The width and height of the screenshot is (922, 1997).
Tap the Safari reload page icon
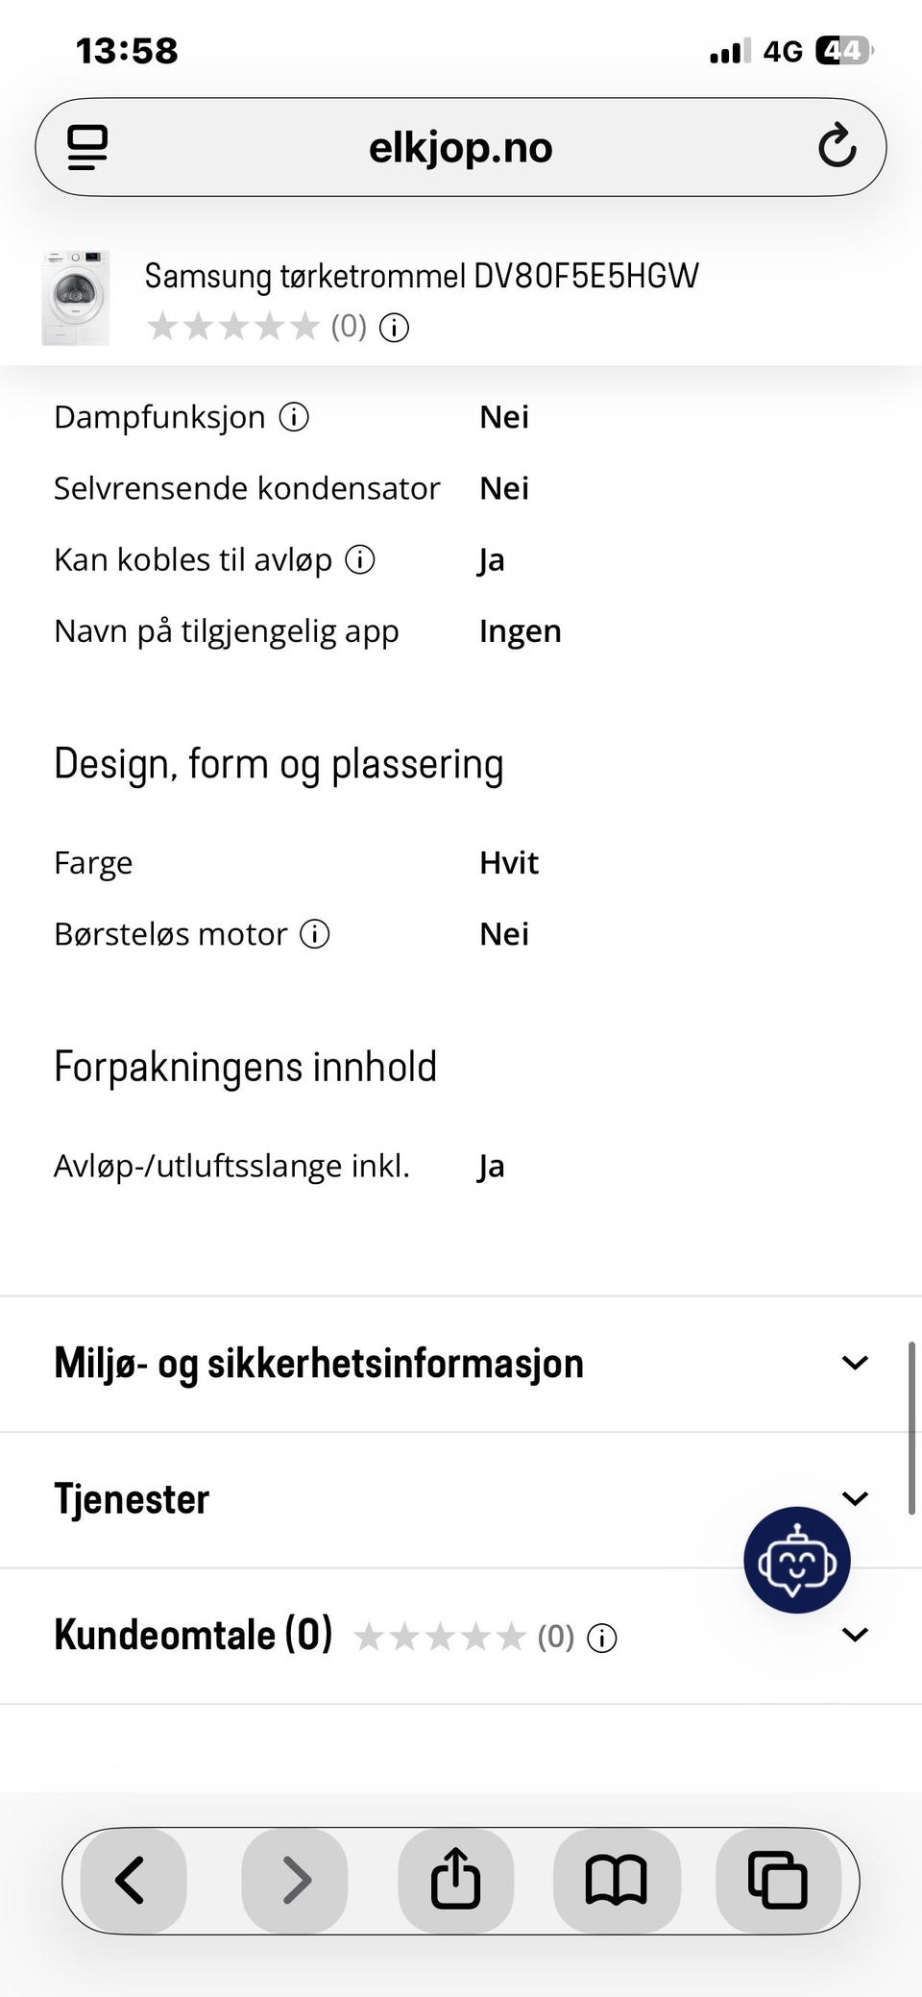(837, 146)
